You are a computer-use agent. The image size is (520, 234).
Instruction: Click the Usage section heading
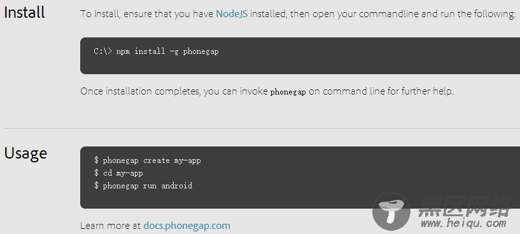25,153
